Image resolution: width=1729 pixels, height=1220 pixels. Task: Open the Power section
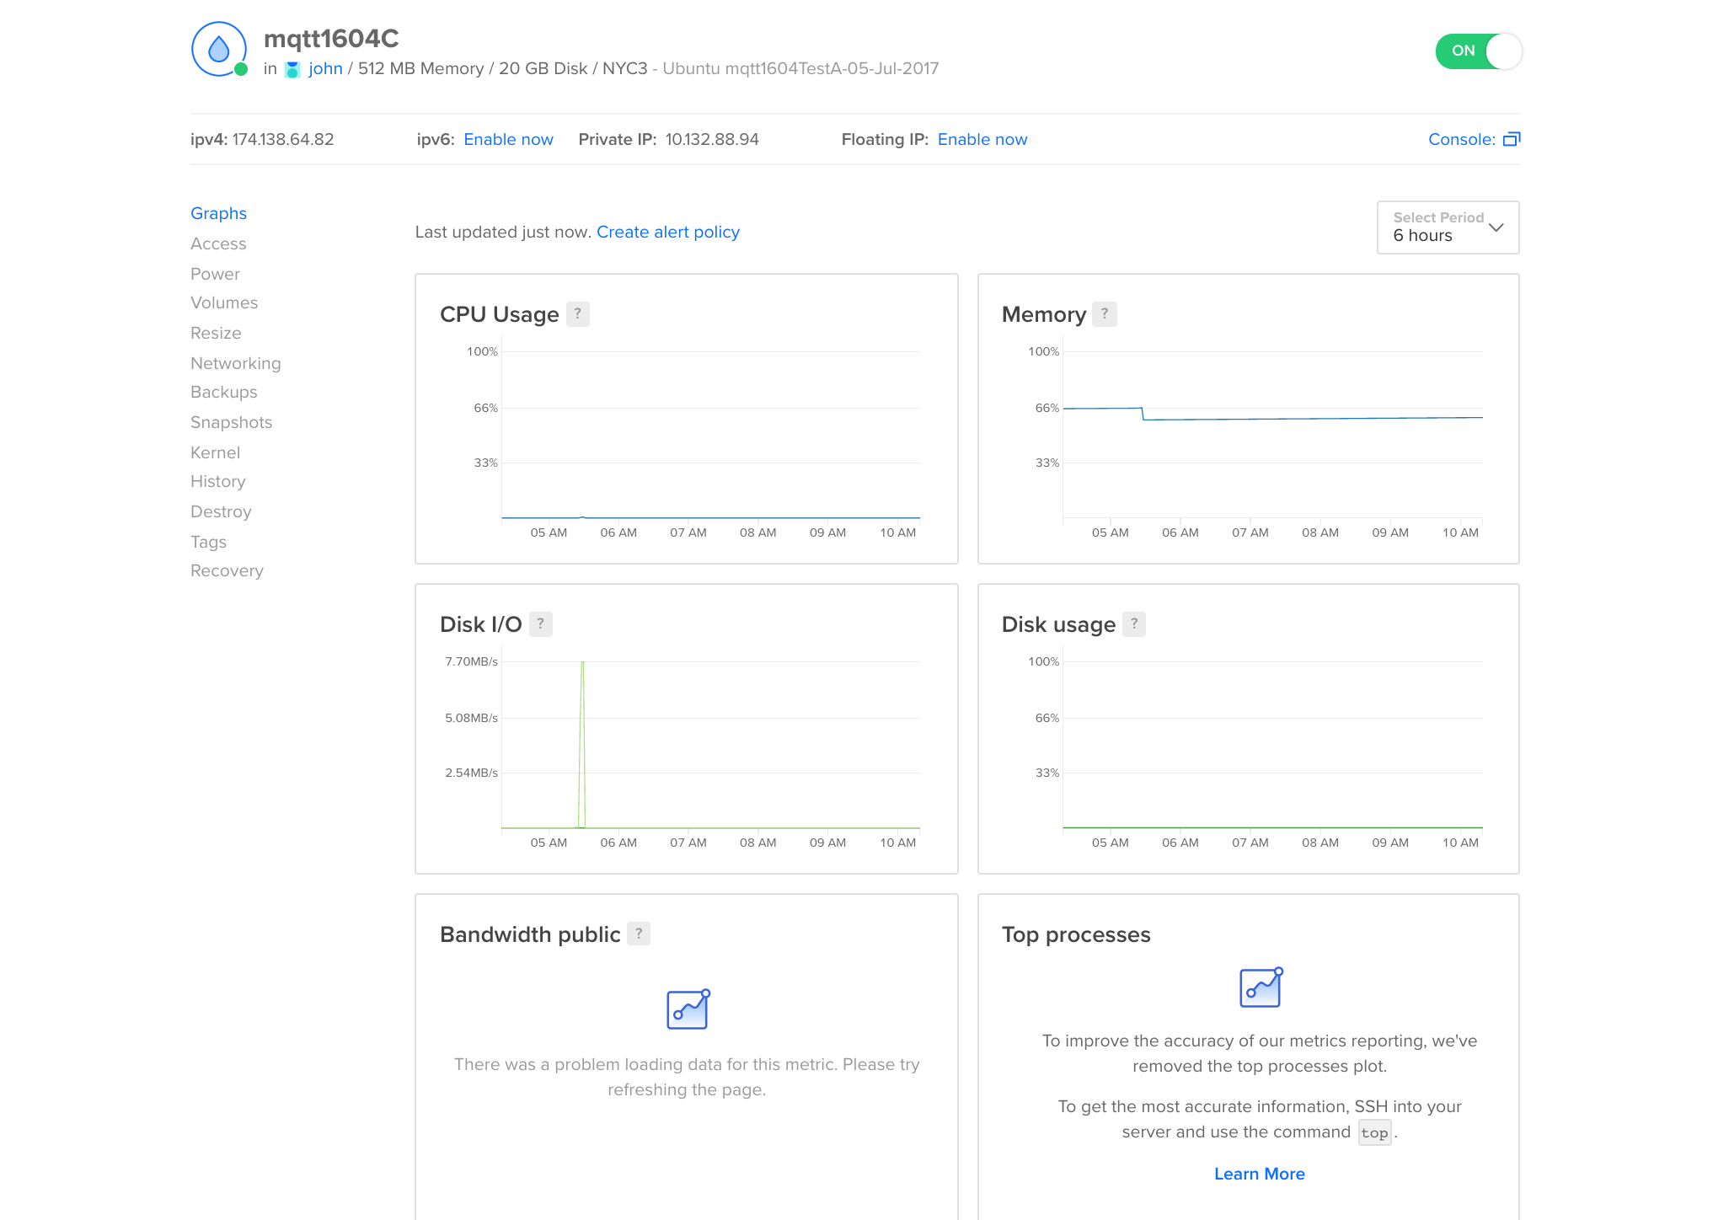[x=215, y=274]
